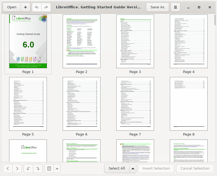Select the Page 3 contents thumbnail
This screenshot has width=217, height=176.
pyautogui.click(x=135, y=41)
